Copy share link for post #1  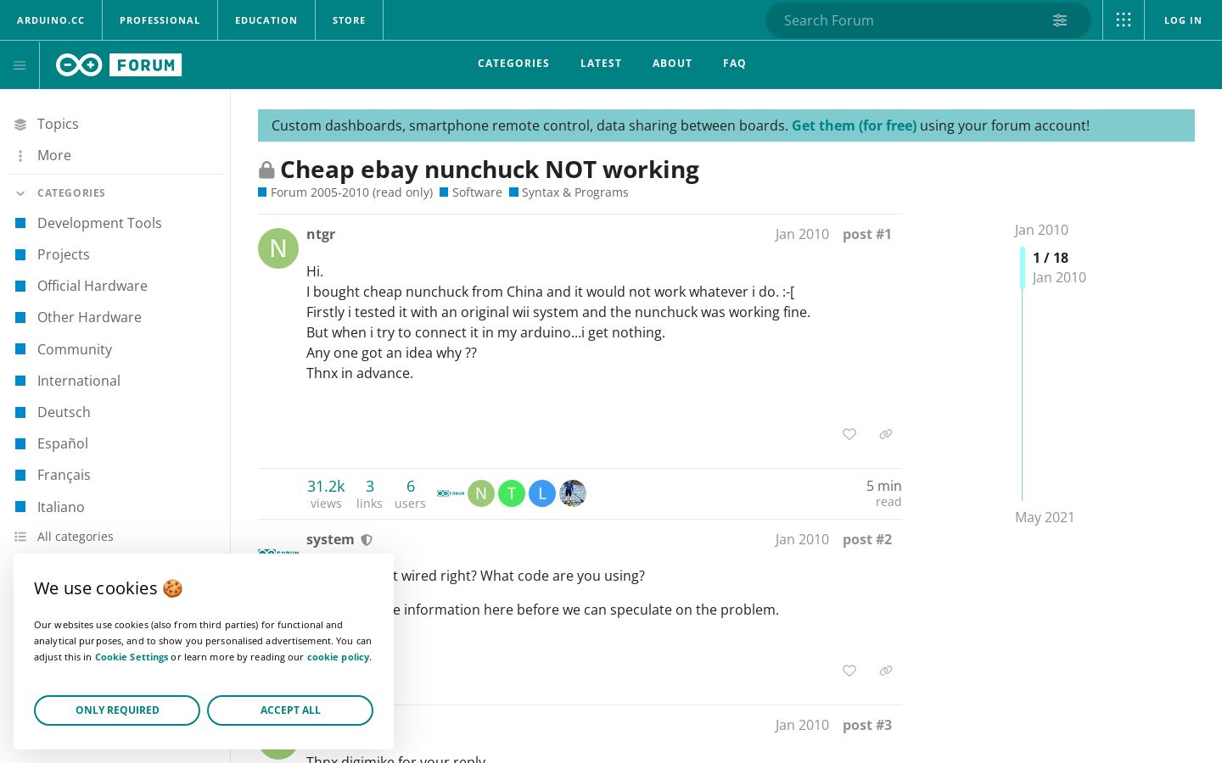[886, 434]
